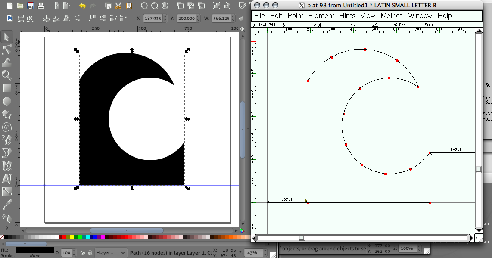Select the Ellipse tool
Image resolution: width=492 pixels, height=258 pixels.
pos(7,102)
